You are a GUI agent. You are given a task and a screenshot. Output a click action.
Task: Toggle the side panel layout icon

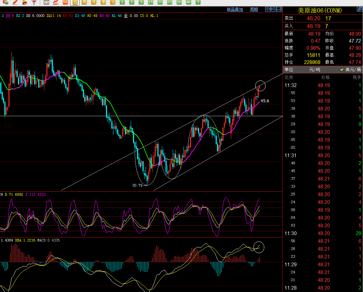[280, 9]
